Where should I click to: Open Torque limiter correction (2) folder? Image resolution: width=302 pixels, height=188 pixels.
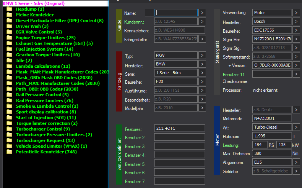(x=47, y=123)
